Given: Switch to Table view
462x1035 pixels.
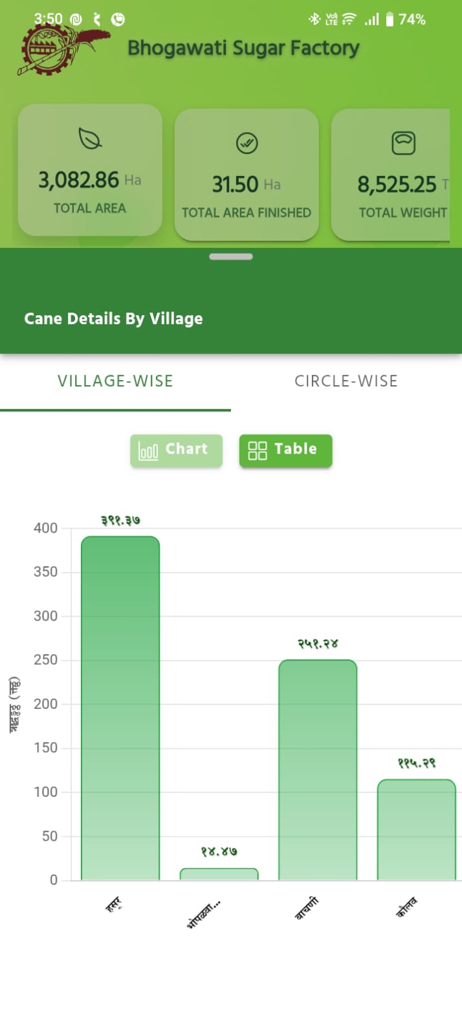Looking at the screenshot, I should click(285, 451).
